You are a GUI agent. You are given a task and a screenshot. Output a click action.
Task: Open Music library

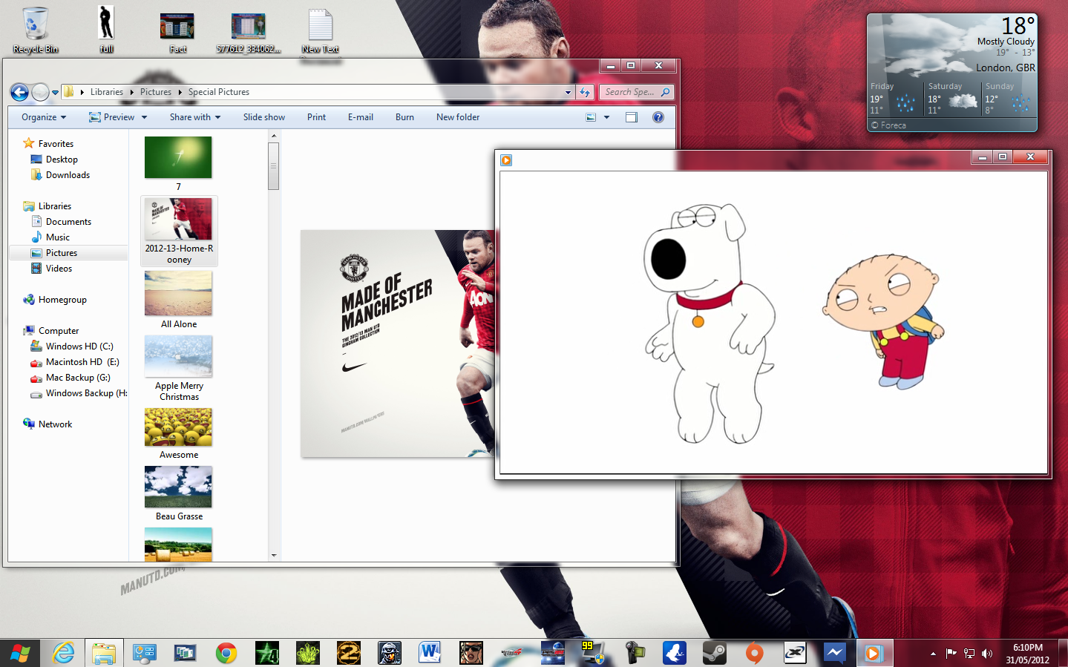(x=57, y=237)
